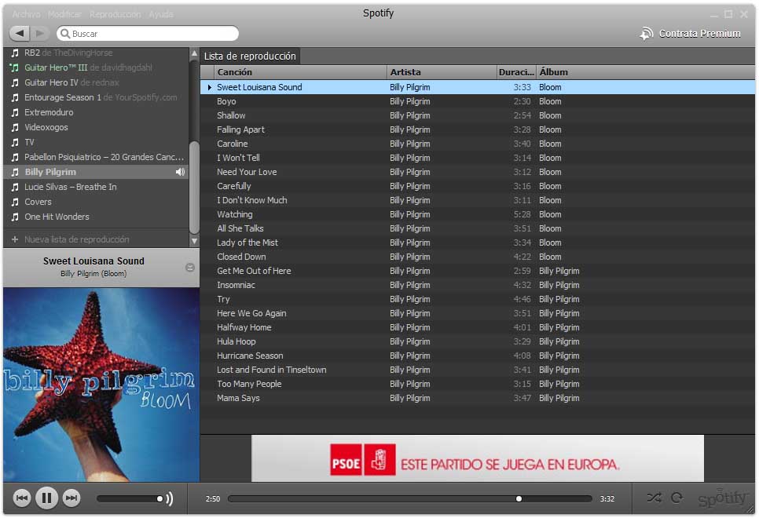Sort by the Álbum column header
The width and height of the screenshot is (759, 518).
pos(646,72)
